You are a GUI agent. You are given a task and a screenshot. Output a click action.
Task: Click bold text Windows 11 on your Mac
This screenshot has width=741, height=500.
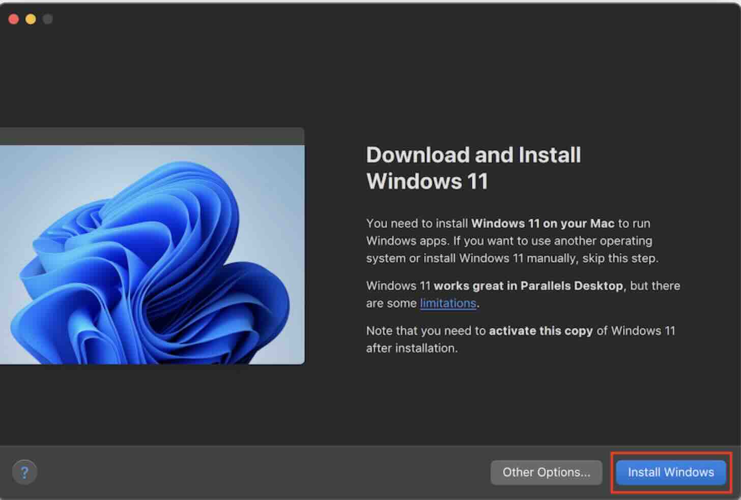[x=543, y=224]
